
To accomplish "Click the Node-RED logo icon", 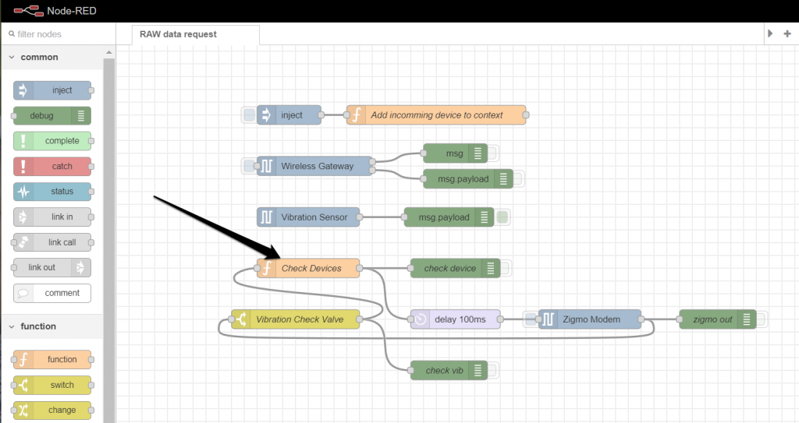I will pos(28,11).
